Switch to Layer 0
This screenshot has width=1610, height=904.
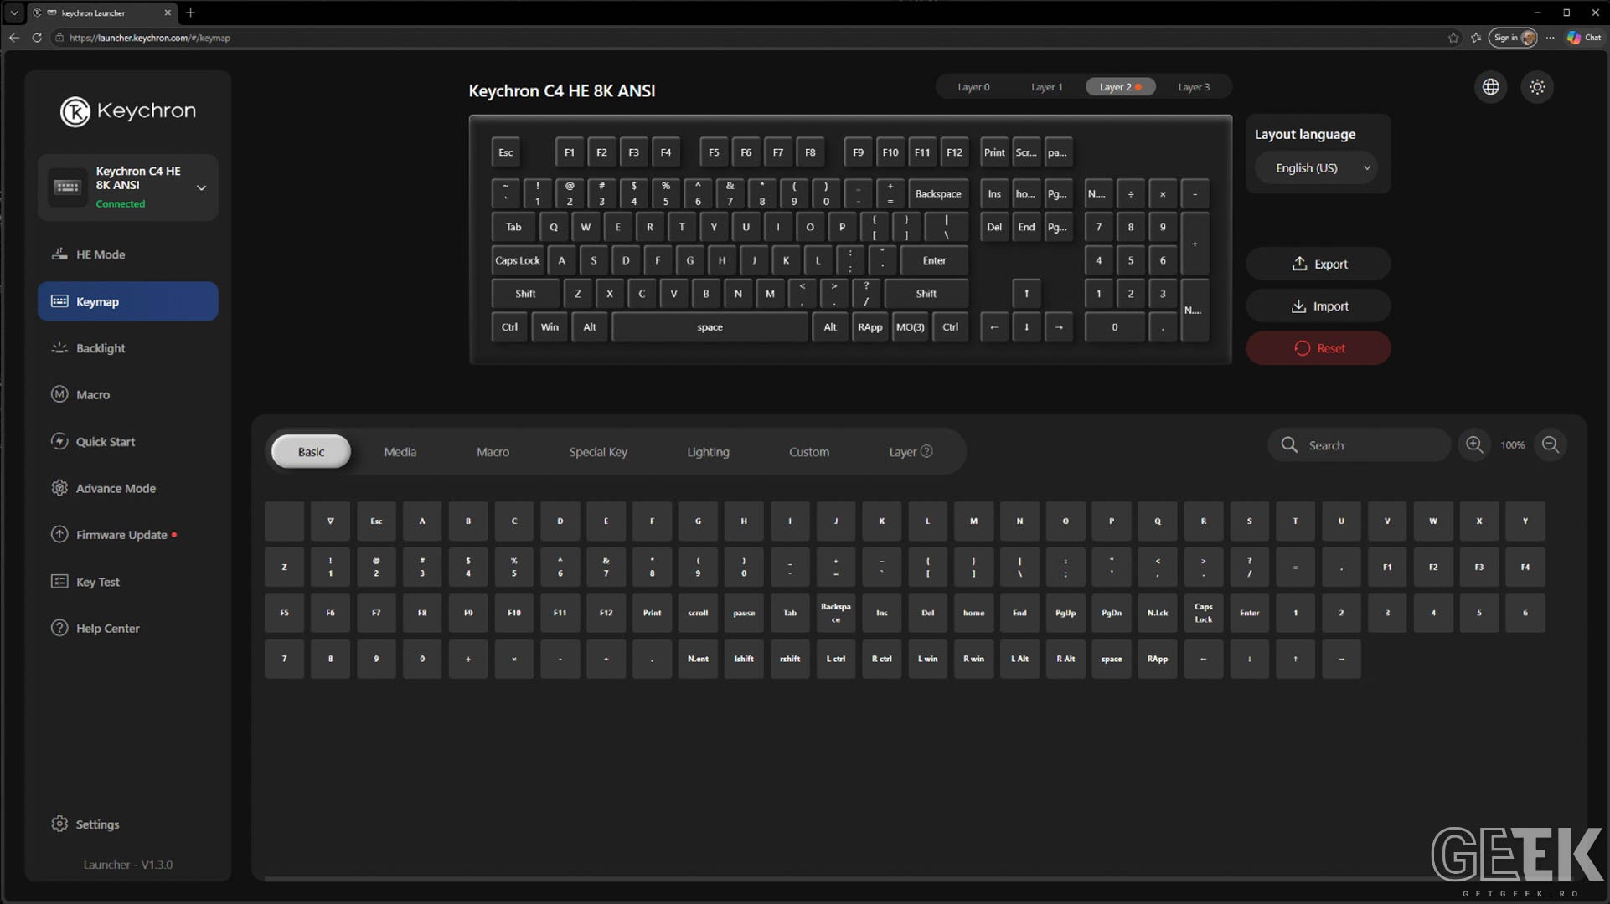[x=973, y=87]
